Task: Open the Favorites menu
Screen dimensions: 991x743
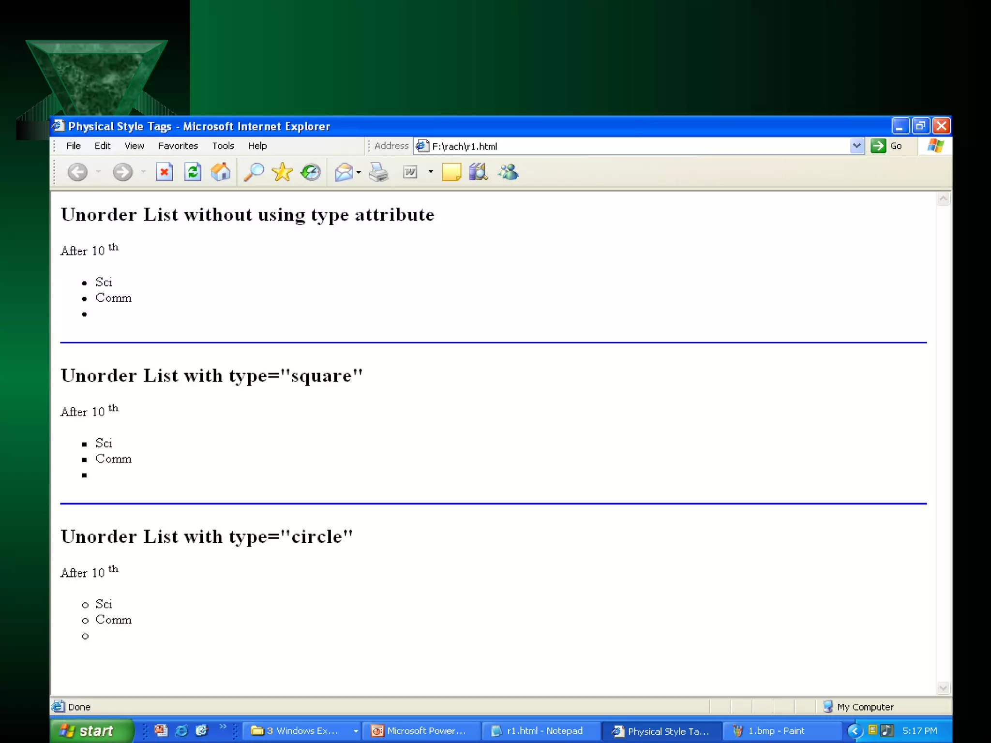Action: 178,146
